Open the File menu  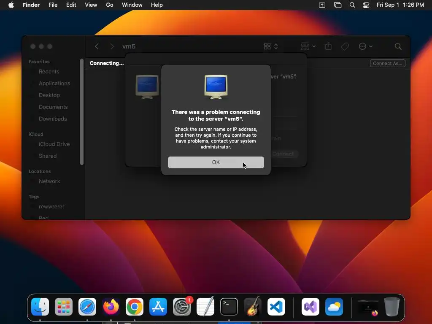point(53,5)
